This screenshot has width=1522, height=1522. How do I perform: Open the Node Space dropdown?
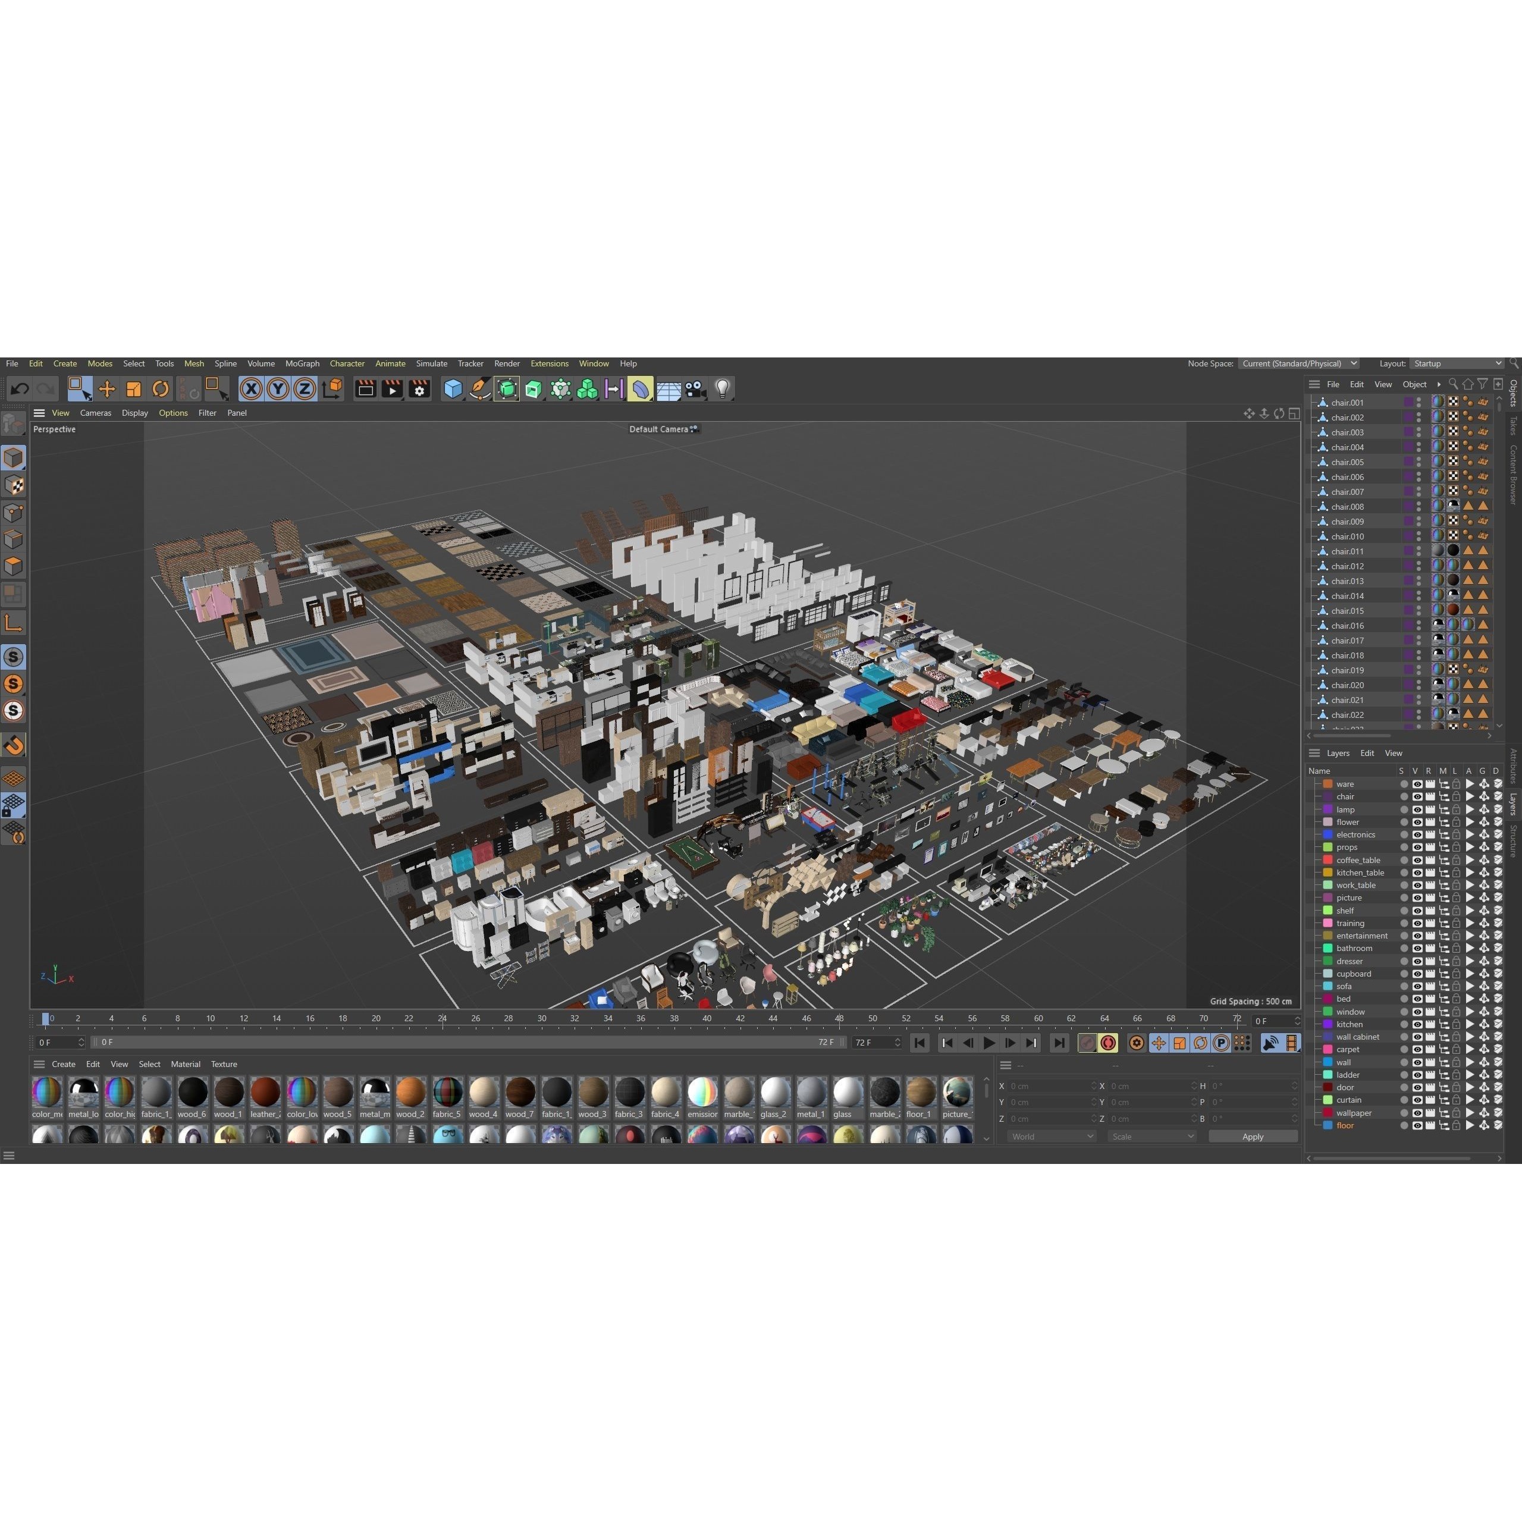tap(1298, 363)
